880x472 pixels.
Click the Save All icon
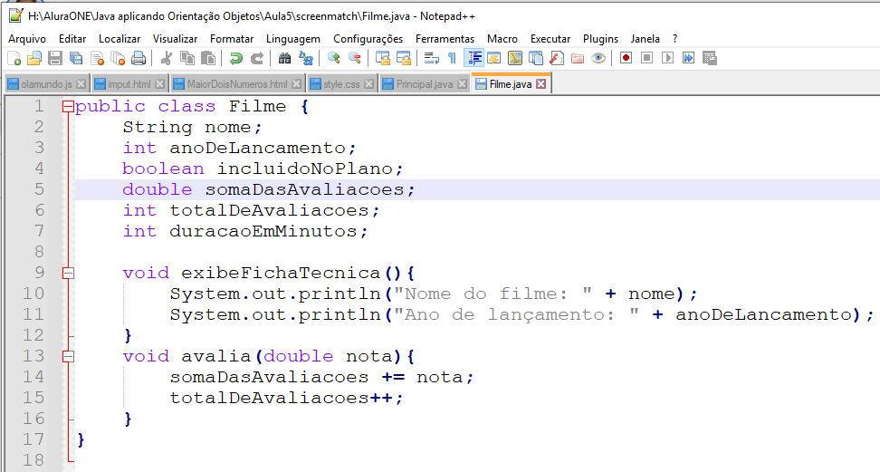pos(76,58)
